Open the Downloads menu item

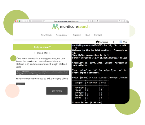[46, 35]
